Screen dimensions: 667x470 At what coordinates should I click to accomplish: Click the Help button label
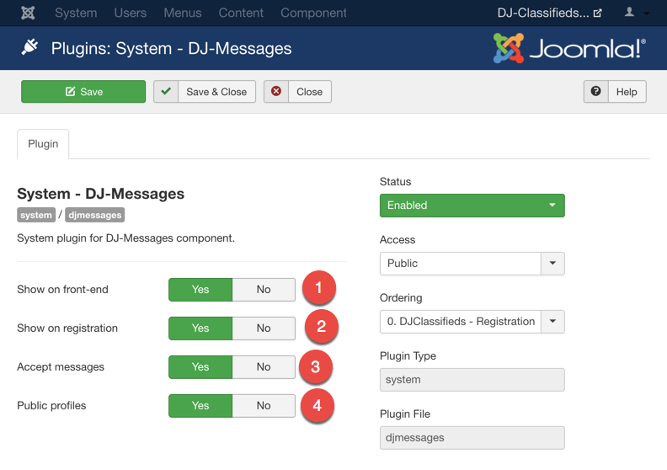627,92
